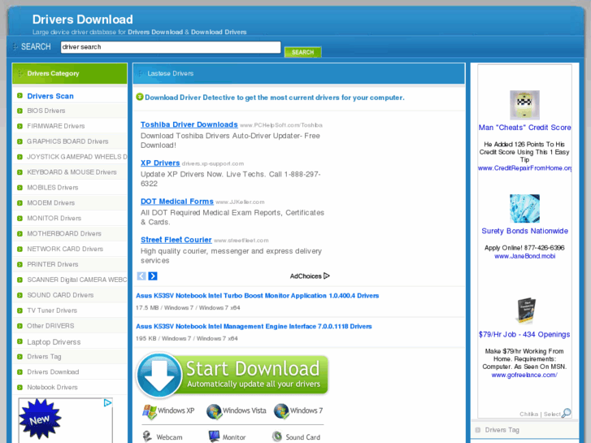
Task: Open SCANNER Digital CAMERA category
Action: click(77, 280)
